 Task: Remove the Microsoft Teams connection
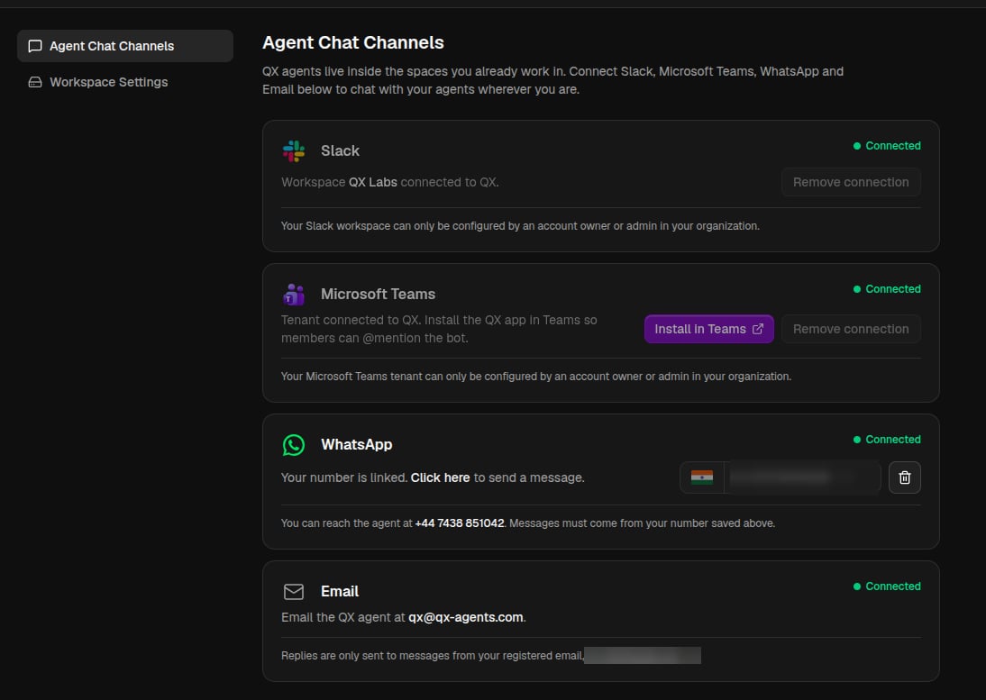pyautogui.click(x=851, y=329)
